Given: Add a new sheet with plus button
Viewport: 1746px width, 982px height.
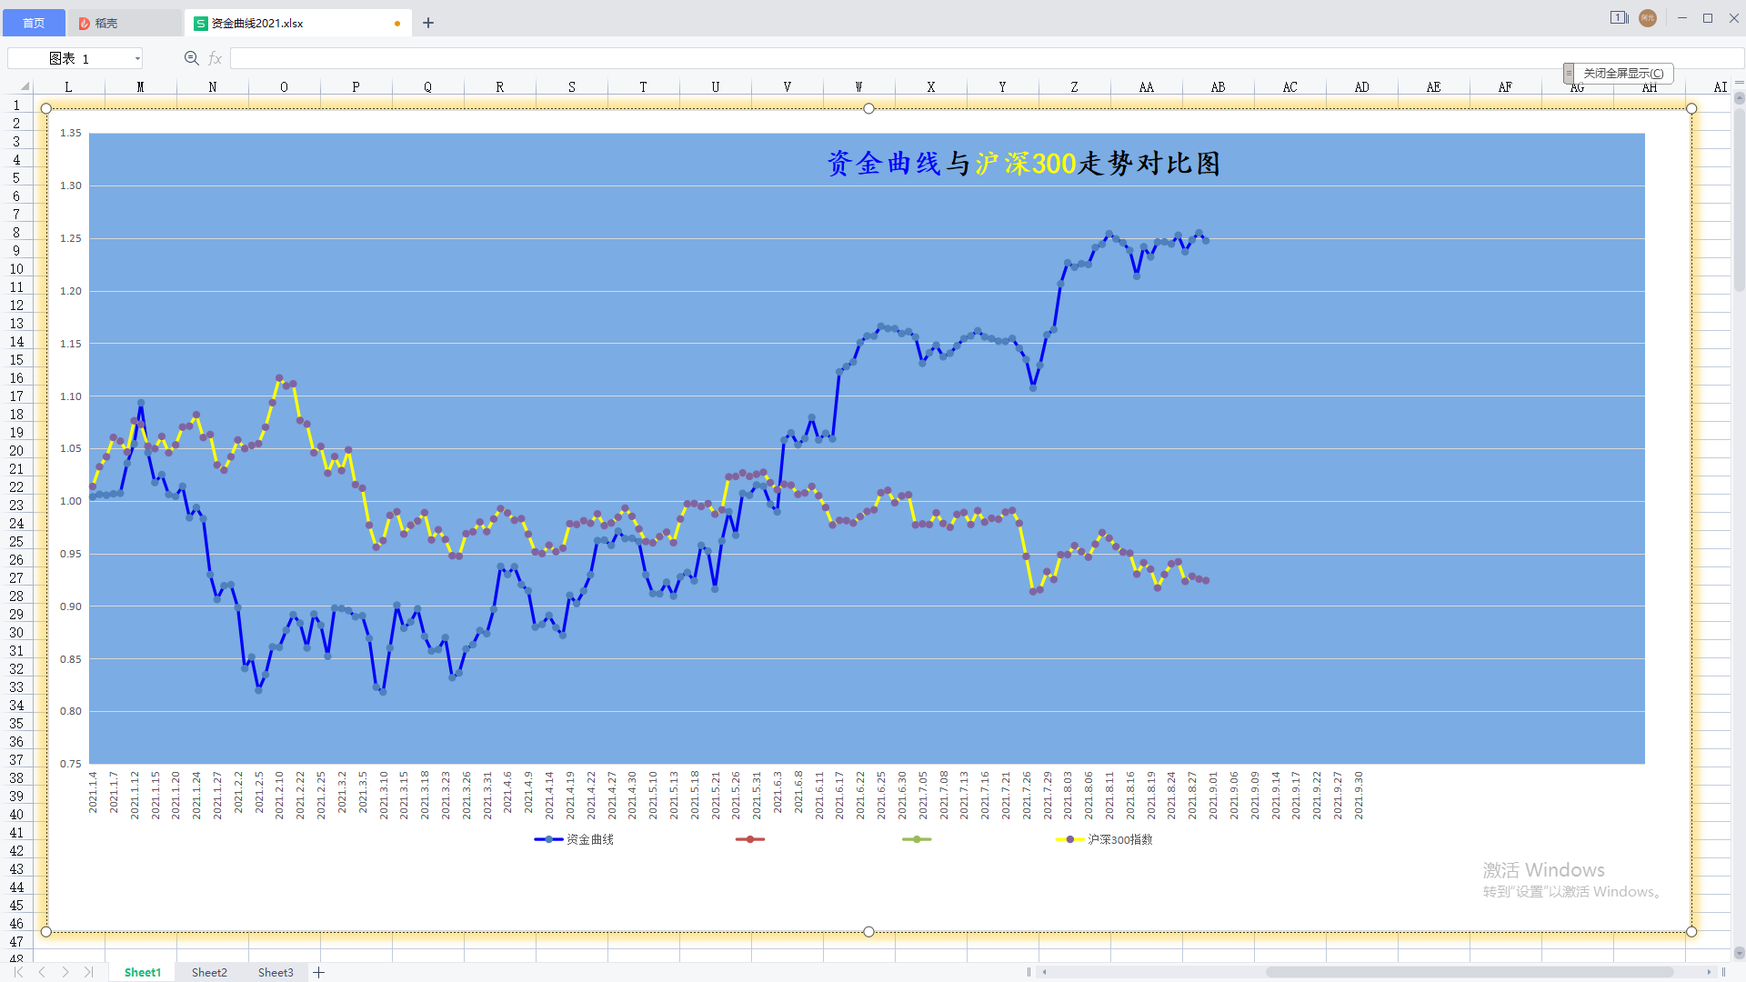Looking at the screenshot, I should click(319, 972).
